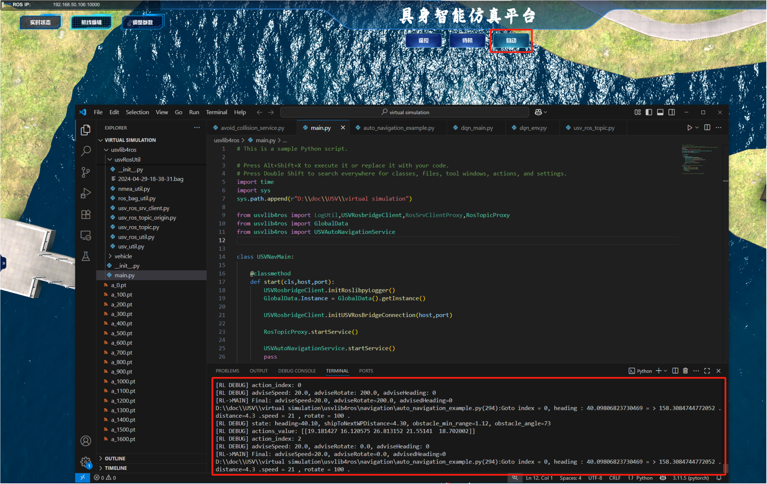Click the Run Python File play icon

pyautogui.click(x=690, y=128)
